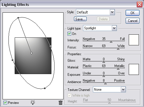Select the light center point in the preview

click(x=31, y=53)
